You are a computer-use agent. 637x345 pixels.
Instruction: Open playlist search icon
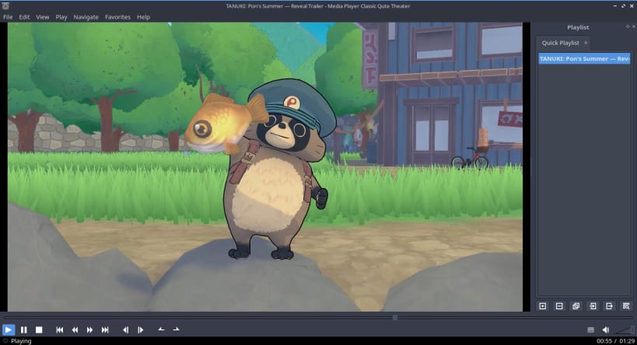point(626,306)
